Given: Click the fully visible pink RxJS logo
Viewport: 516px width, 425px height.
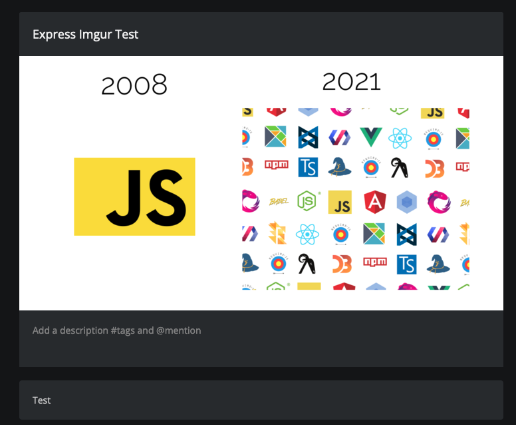Looking at the screenshot, I should (x=438, y=201).
